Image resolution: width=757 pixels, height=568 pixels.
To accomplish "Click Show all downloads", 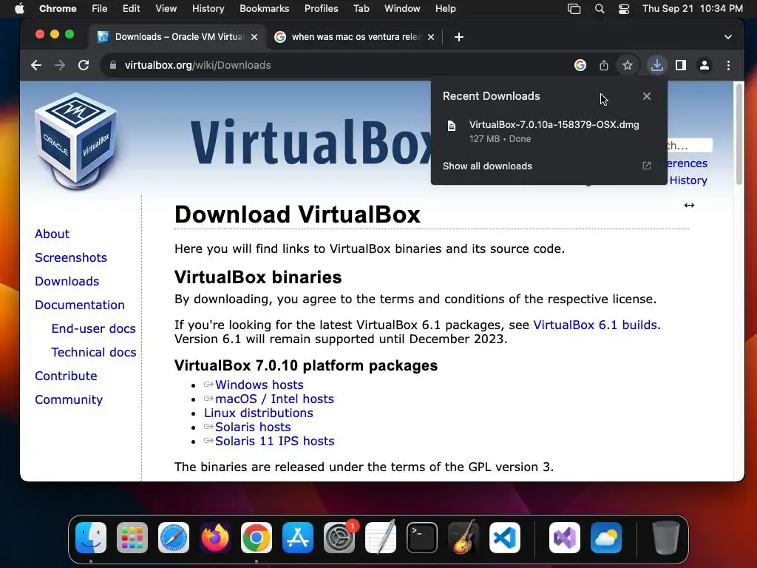I will click(x=487, y=166).
